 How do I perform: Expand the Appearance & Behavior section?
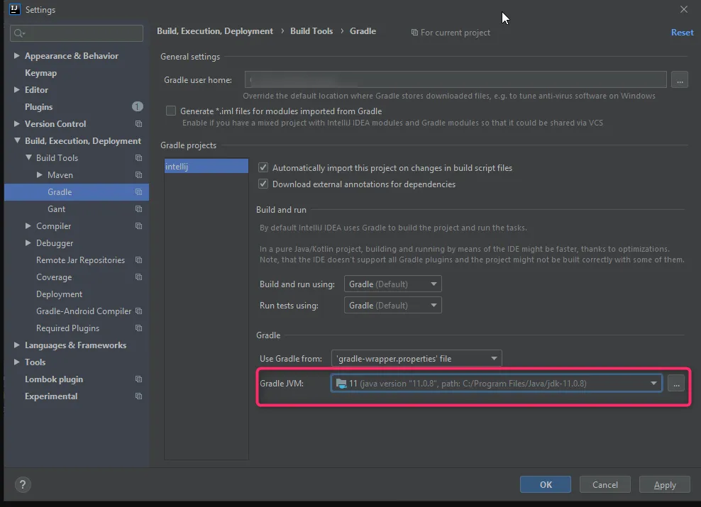point(16,55)
